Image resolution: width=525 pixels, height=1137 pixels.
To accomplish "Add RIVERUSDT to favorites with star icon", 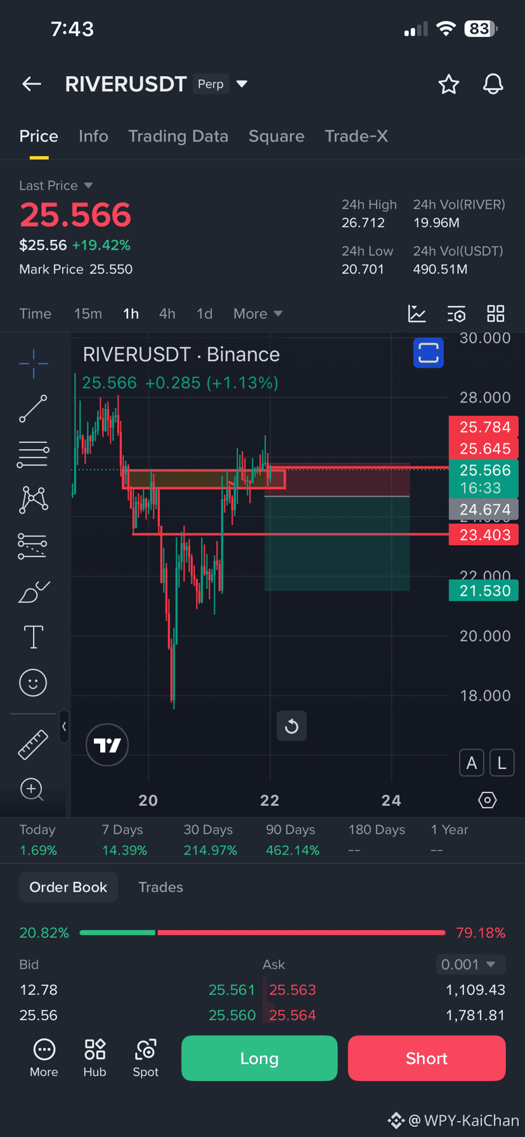I will coord(449,84).
